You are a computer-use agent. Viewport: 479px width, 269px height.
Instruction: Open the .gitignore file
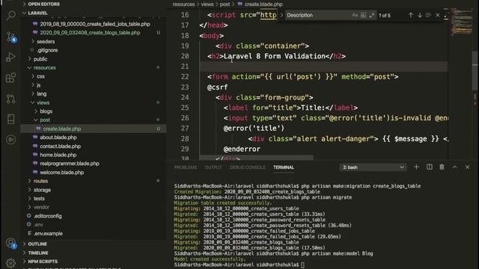[47, 50]
